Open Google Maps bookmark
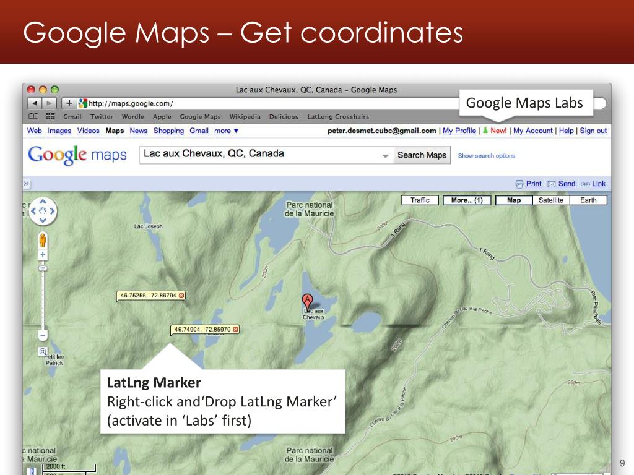This screenshot has height=475, width=634. point(200,116)
